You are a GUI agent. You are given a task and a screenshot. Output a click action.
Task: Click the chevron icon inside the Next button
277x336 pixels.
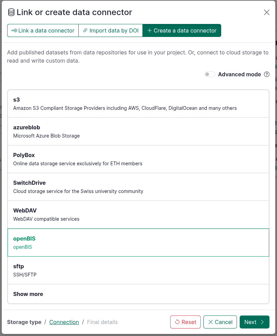[262, 322]
